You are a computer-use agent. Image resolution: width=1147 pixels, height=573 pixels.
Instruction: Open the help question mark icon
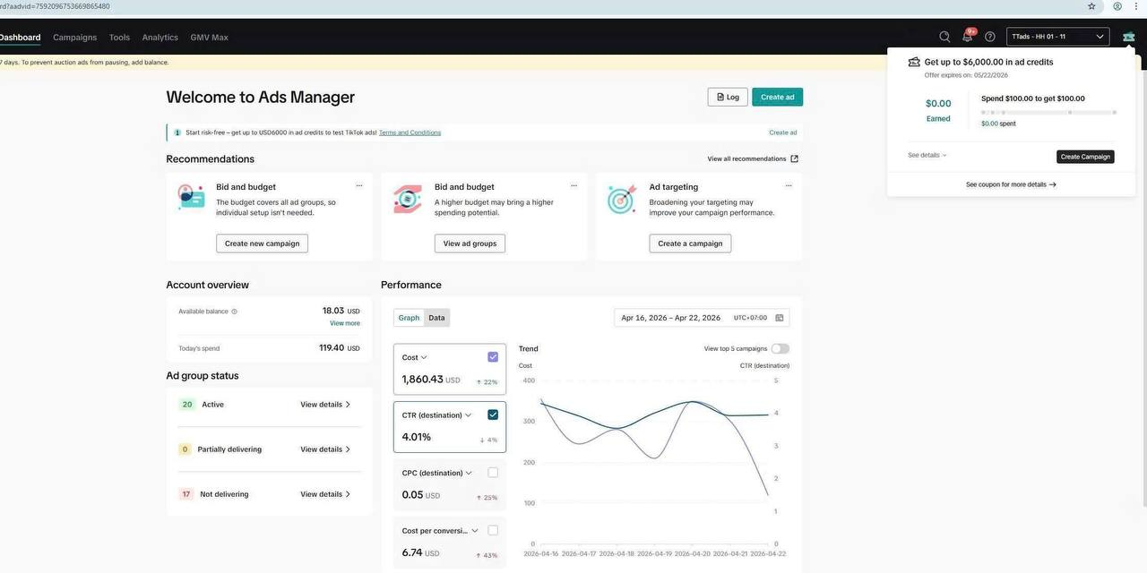[990, 37]
